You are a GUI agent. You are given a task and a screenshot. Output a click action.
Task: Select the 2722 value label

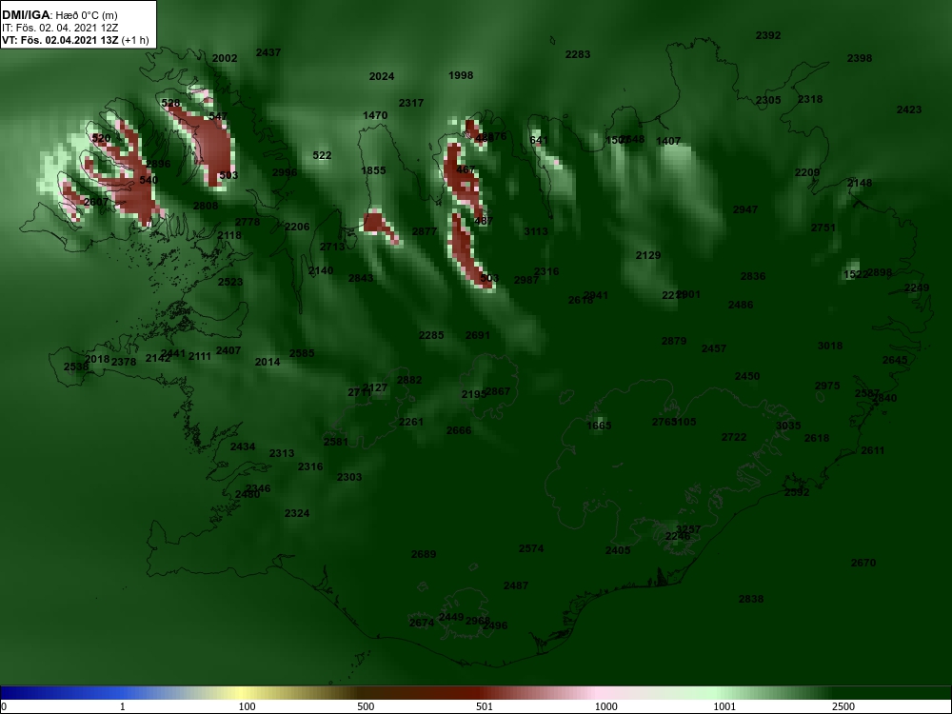(734, 437)
